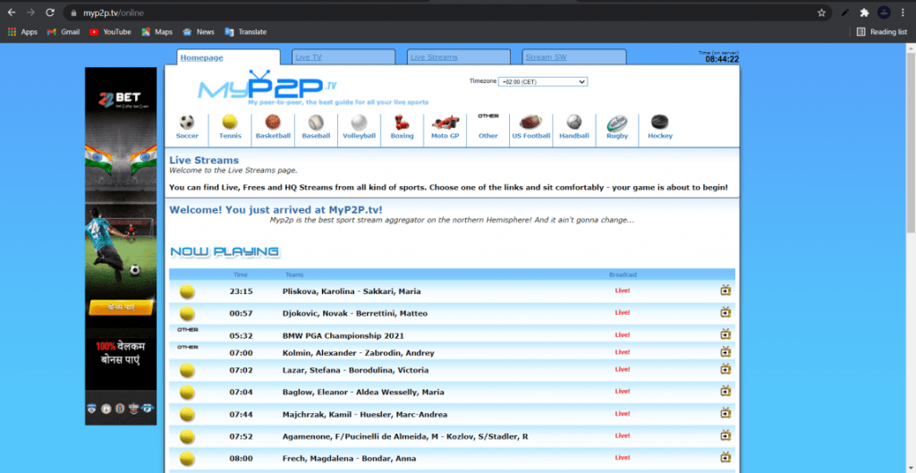Reload the page in Chrome
This screenshot has height=473, width=916.
click(x=50, y=13)
